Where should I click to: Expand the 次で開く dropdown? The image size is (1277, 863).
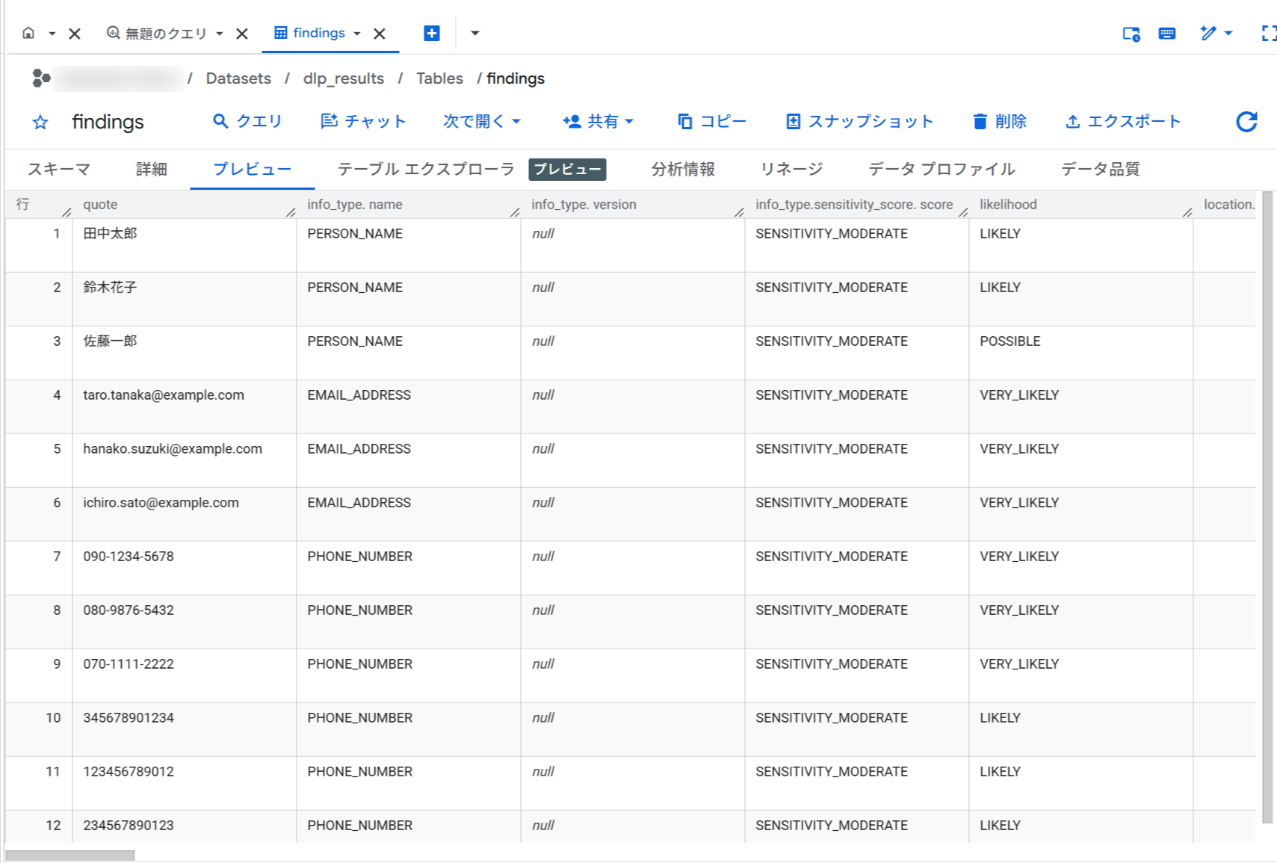(482, 121)
